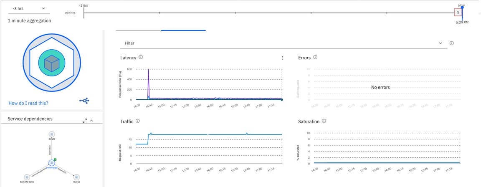Show info for the Saturation chart
The width and height of the screenshot is (481, 187).
pos(324,121)
